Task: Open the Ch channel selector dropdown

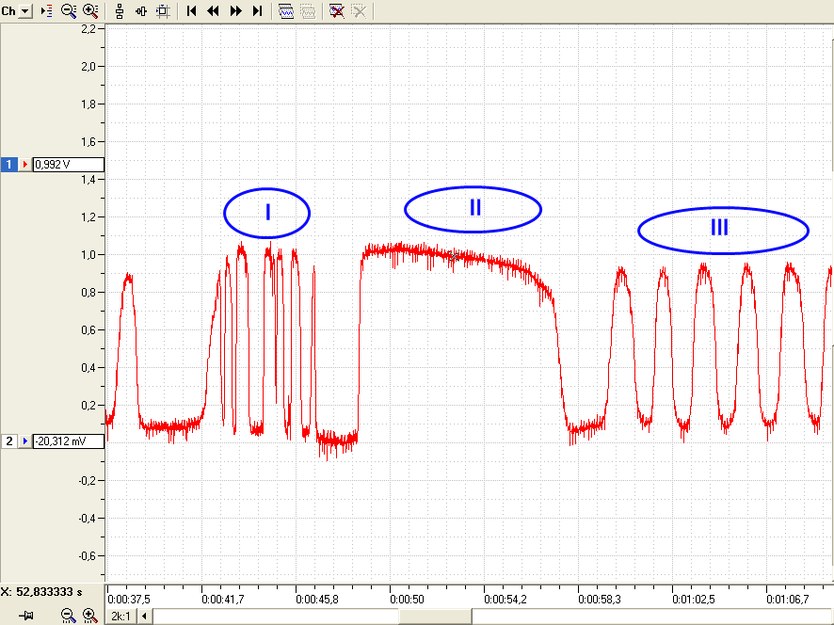Action: pyautogui.click(x=25, y=11)
